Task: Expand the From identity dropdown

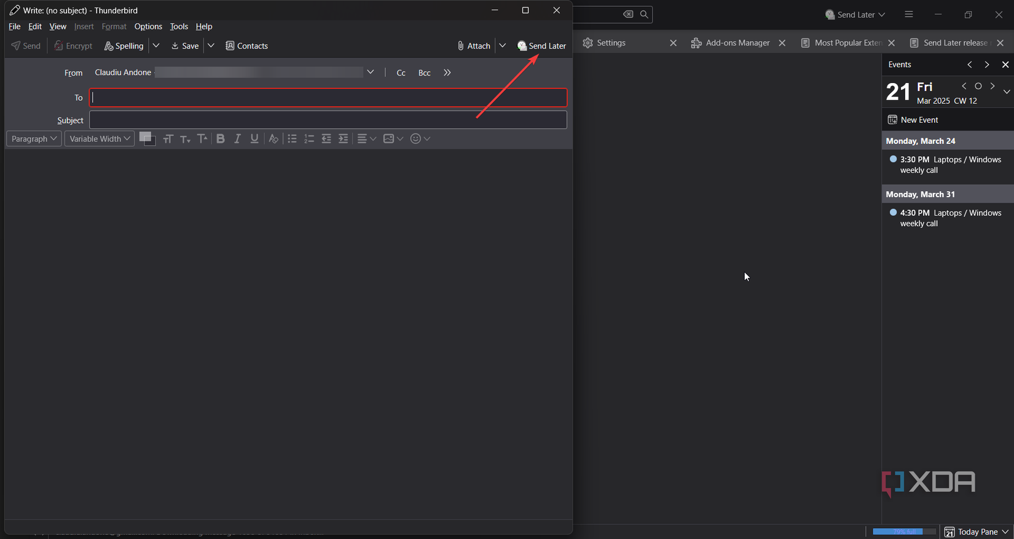Action: point(371,73)
